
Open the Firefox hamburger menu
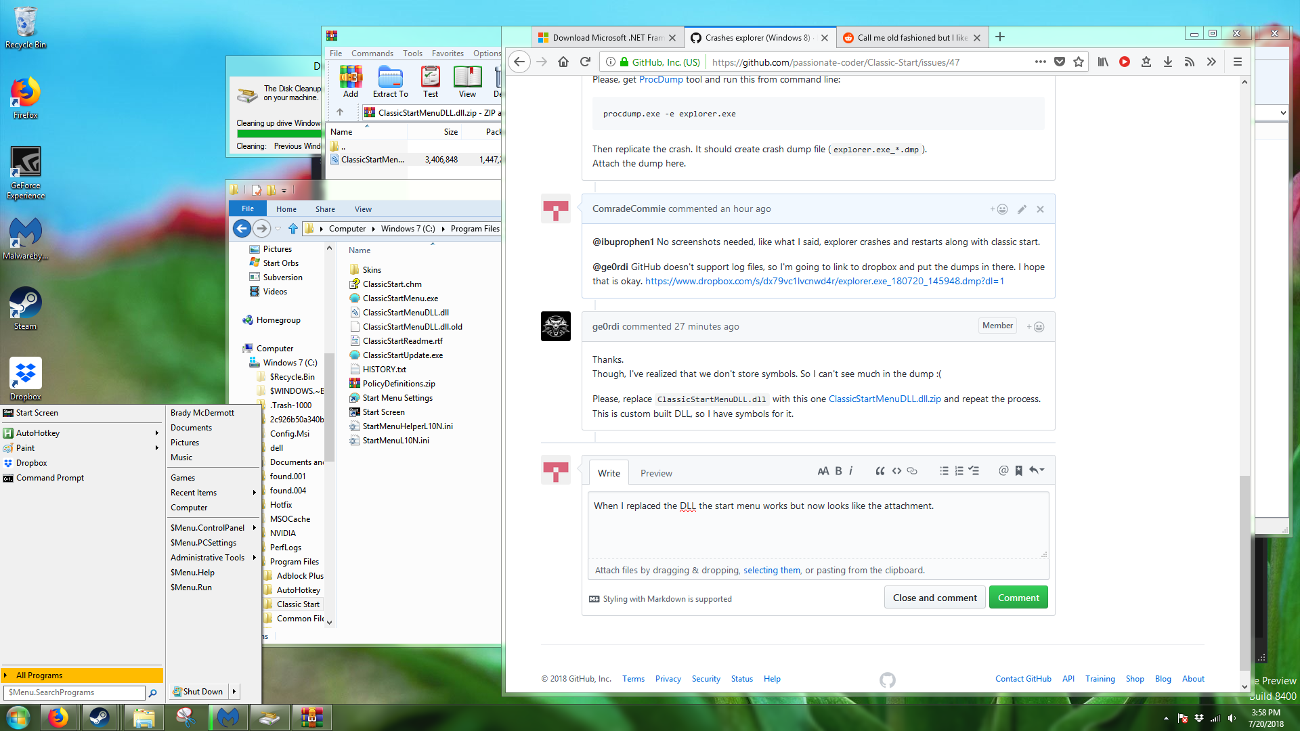click(1238, 62)
